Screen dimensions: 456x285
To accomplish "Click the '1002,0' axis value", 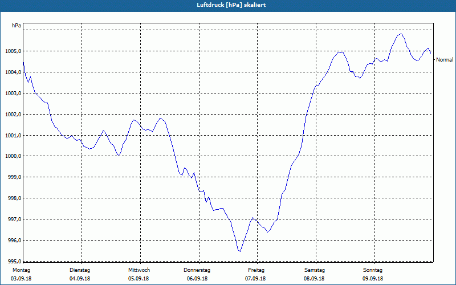I will [13, 115].
